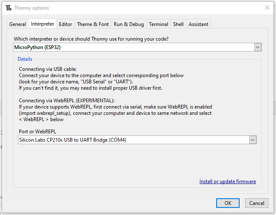Image resolution: width=276 pixels, height=215 pixels.
Task: Go to the Theme & Font tab
Action: click(93, 24)
